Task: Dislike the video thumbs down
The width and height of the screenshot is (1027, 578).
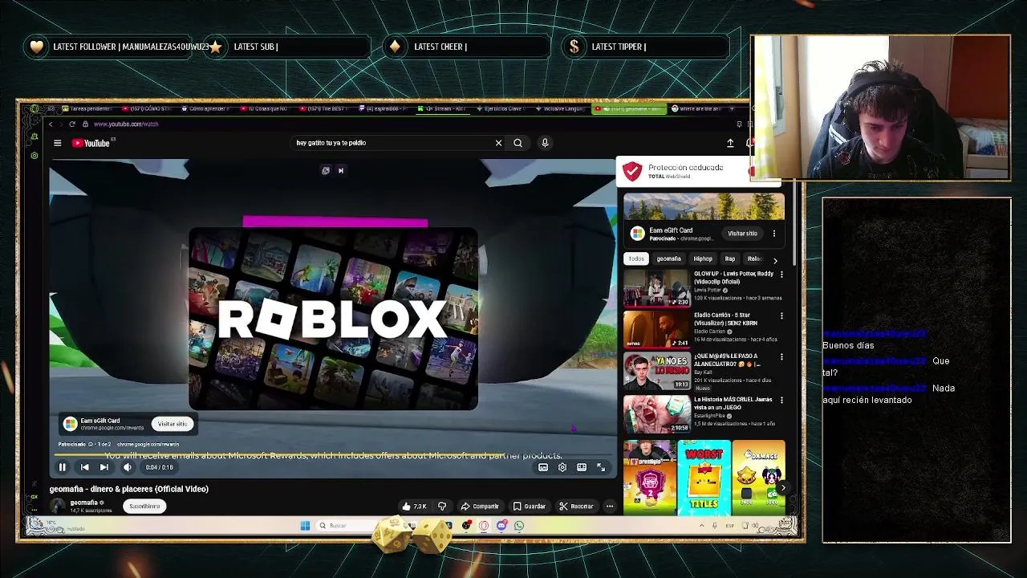Action: coord(442,507)
